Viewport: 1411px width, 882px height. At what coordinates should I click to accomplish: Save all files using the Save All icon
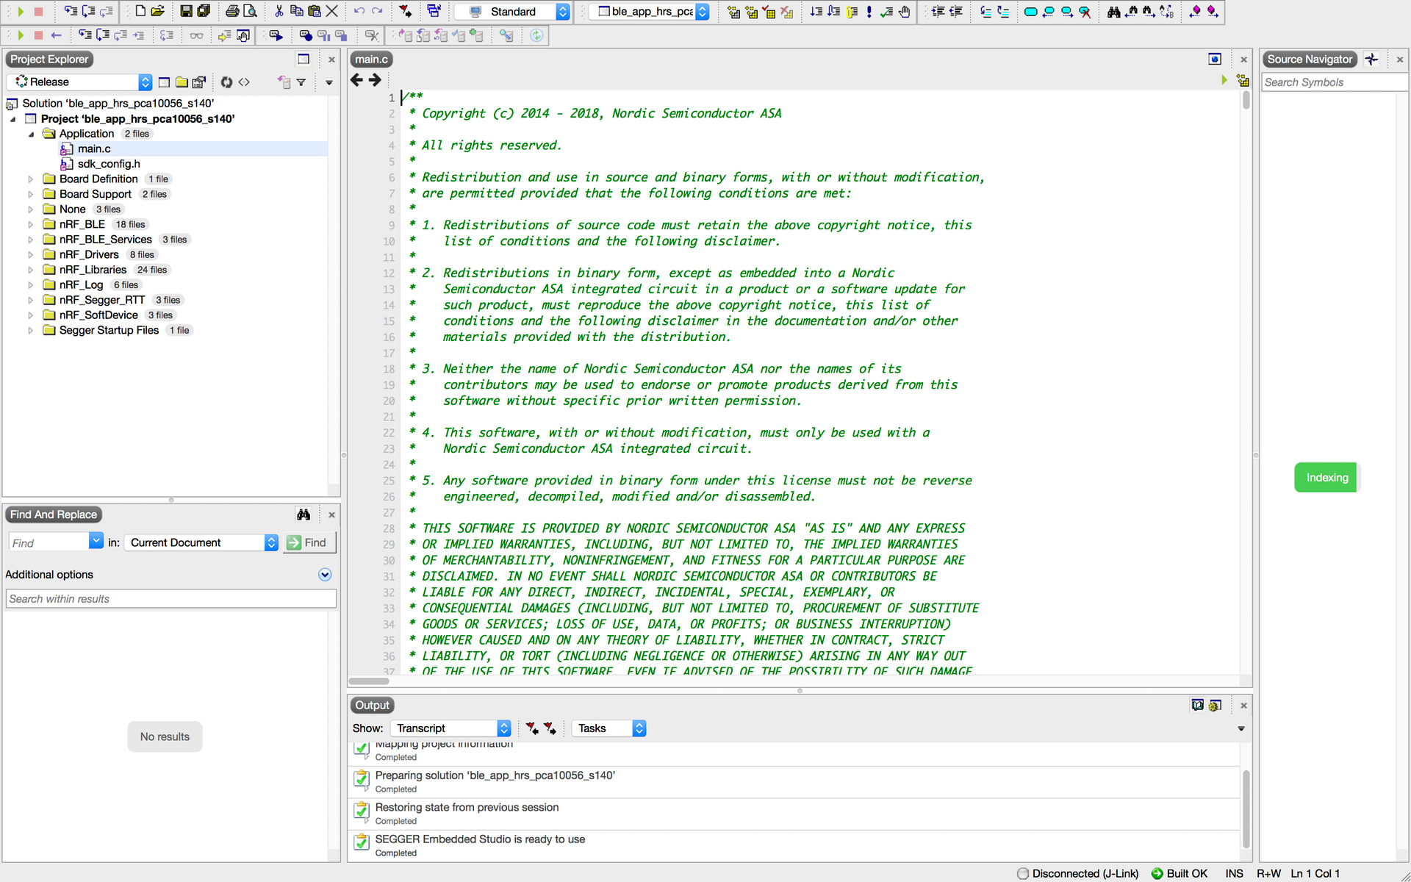click(204, 11)
